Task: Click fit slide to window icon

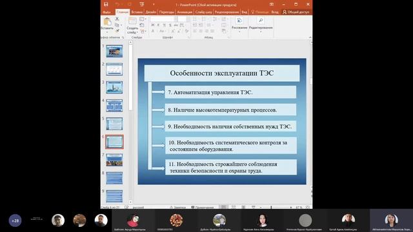Action: [308, 208]
